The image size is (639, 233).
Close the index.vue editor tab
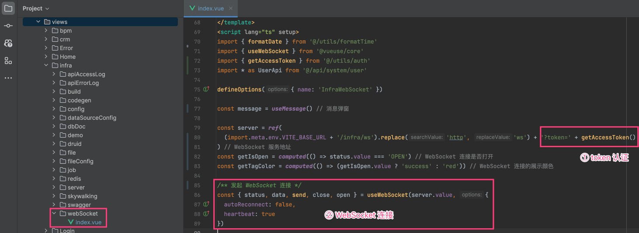click(231, 8)
